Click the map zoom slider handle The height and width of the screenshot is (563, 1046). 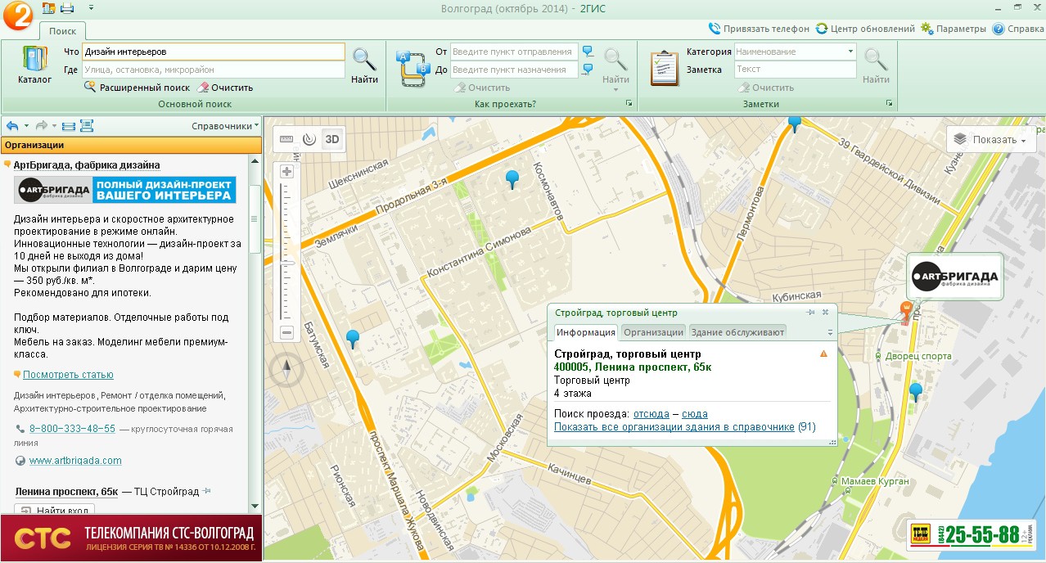(286, 261)
